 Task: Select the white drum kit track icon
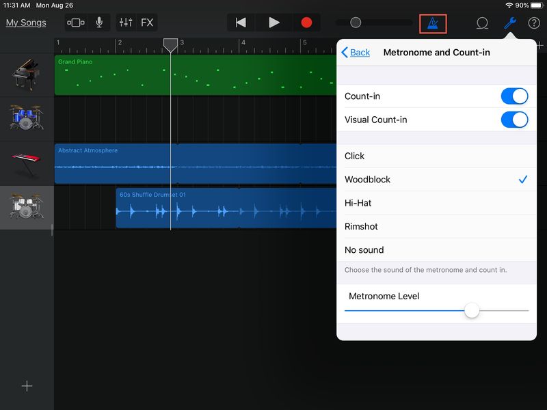[x=27, y=206]
